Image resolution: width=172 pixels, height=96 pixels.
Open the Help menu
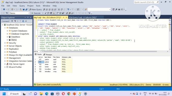pyautogui.click(x=55, y=6)
